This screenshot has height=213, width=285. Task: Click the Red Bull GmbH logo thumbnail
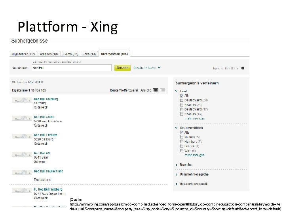(x=22, y=118)
